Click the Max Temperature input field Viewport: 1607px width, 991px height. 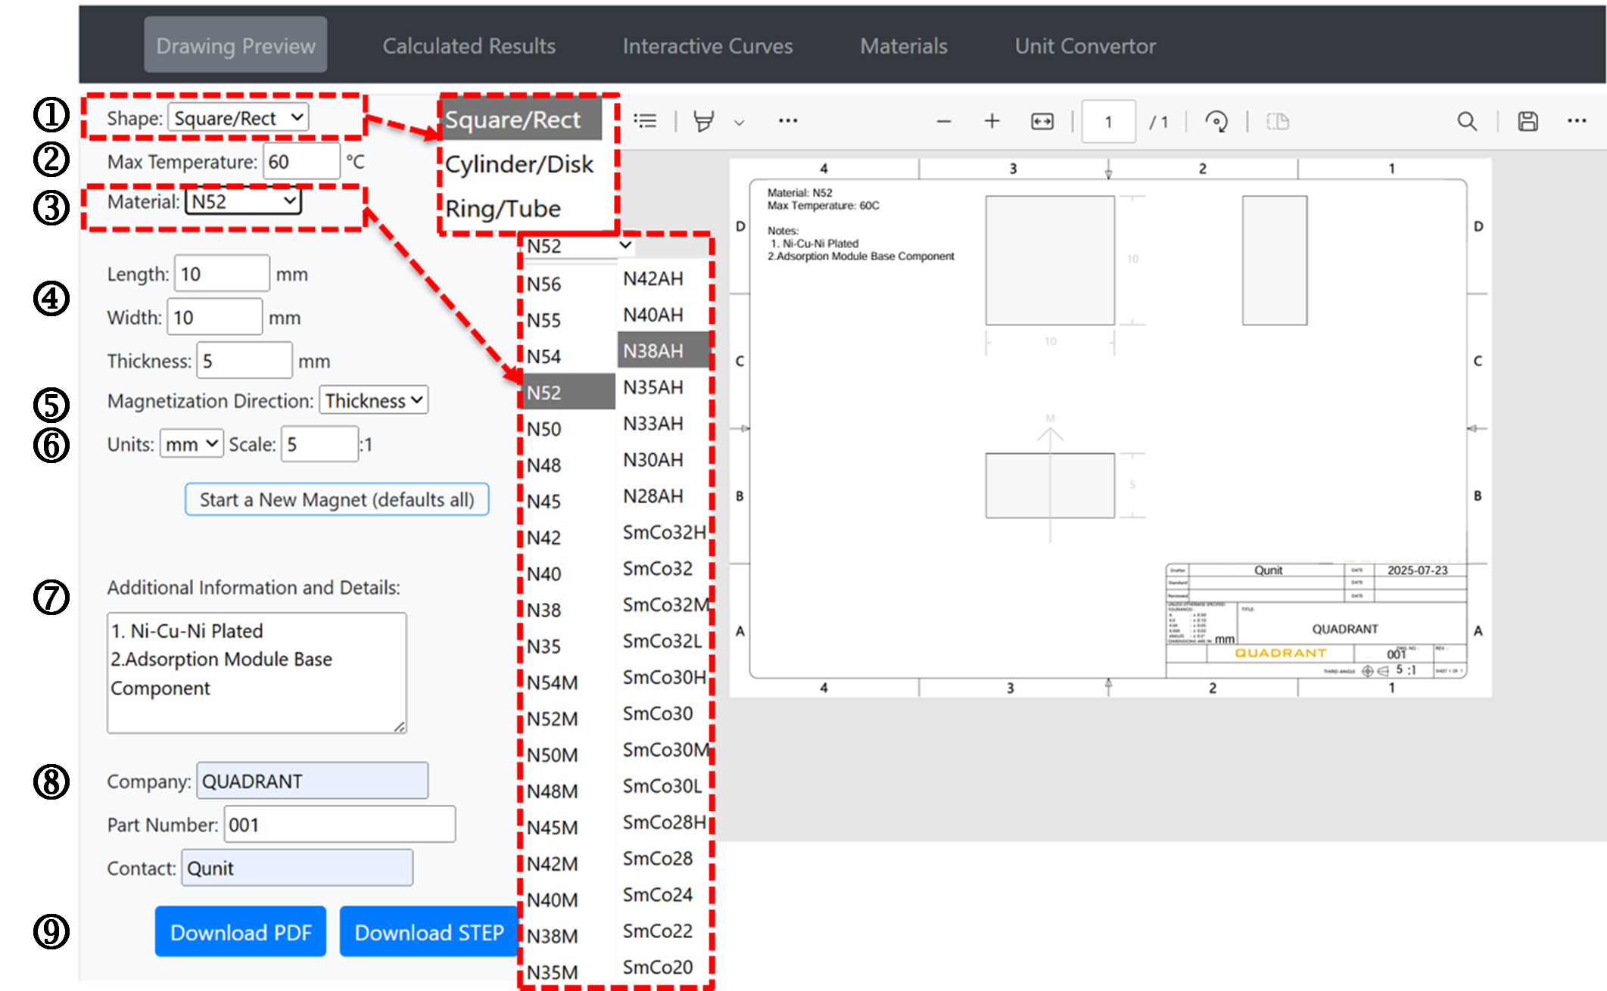[301, 162]
